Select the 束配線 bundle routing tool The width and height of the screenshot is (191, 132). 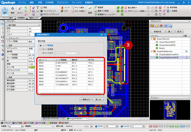point(99,8)
